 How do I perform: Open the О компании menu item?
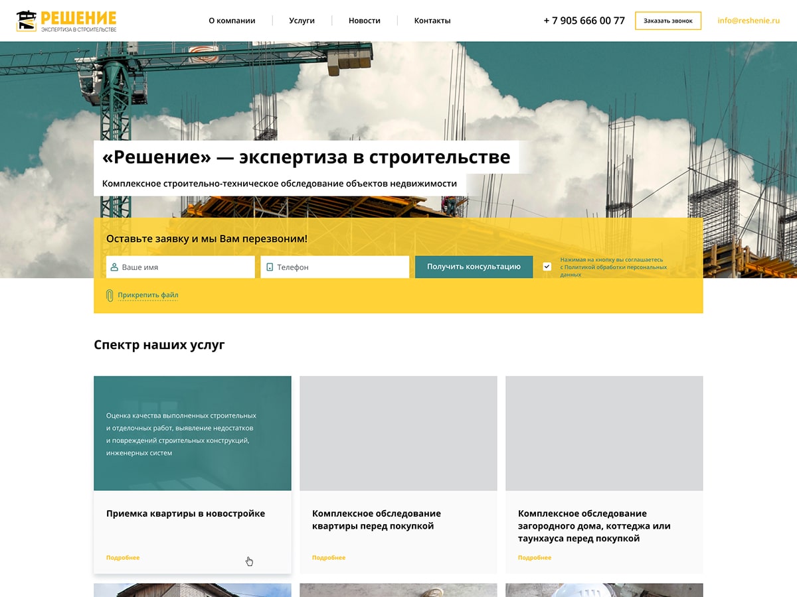pyautogui.click(x=232, y=21)
